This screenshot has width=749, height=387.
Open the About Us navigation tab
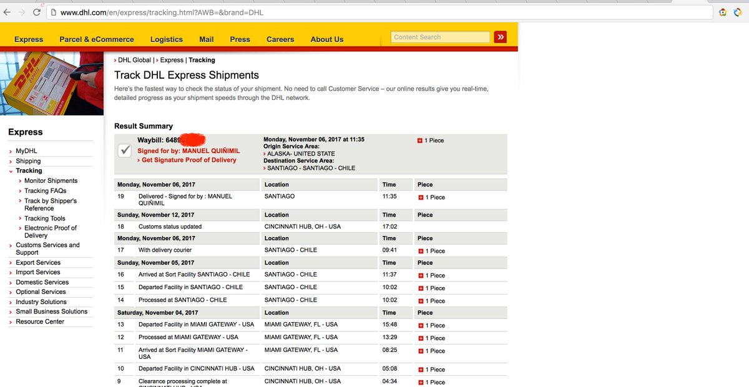pyautogui.click(x=327, y=39)
